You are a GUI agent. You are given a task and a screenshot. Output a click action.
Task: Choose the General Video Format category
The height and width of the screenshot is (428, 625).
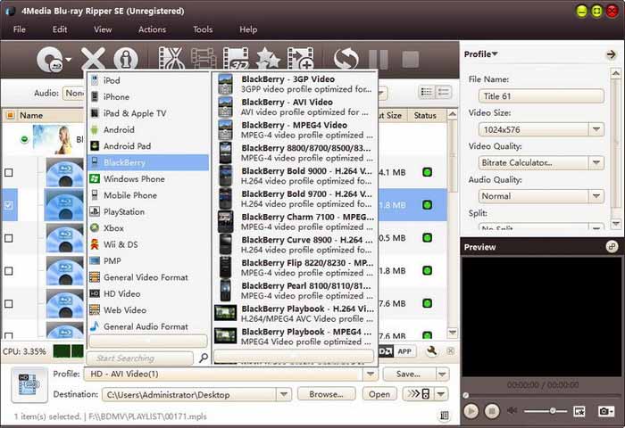pos(148,277)
